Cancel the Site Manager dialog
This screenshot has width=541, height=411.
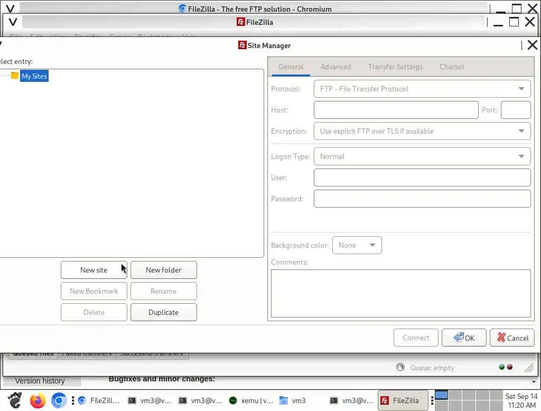coord(512,338)
